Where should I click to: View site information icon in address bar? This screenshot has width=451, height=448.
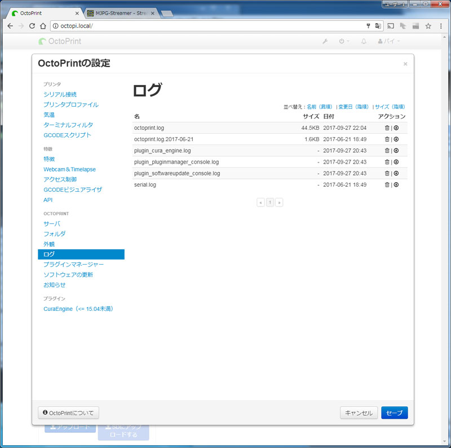click(x=55, y=26)
